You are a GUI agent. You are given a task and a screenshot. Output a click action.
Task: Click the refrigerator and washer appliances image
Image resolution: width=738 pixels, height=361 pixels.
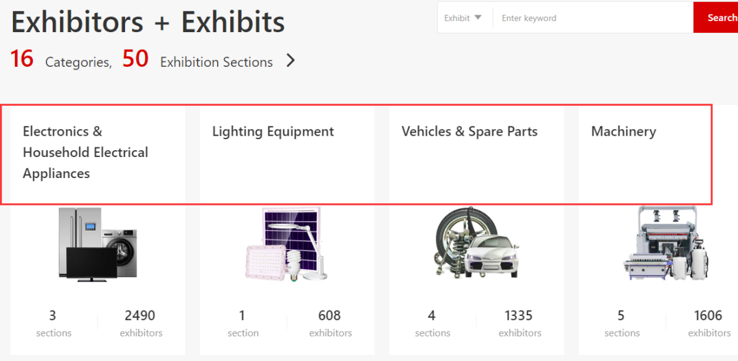[x=98, y=244]
